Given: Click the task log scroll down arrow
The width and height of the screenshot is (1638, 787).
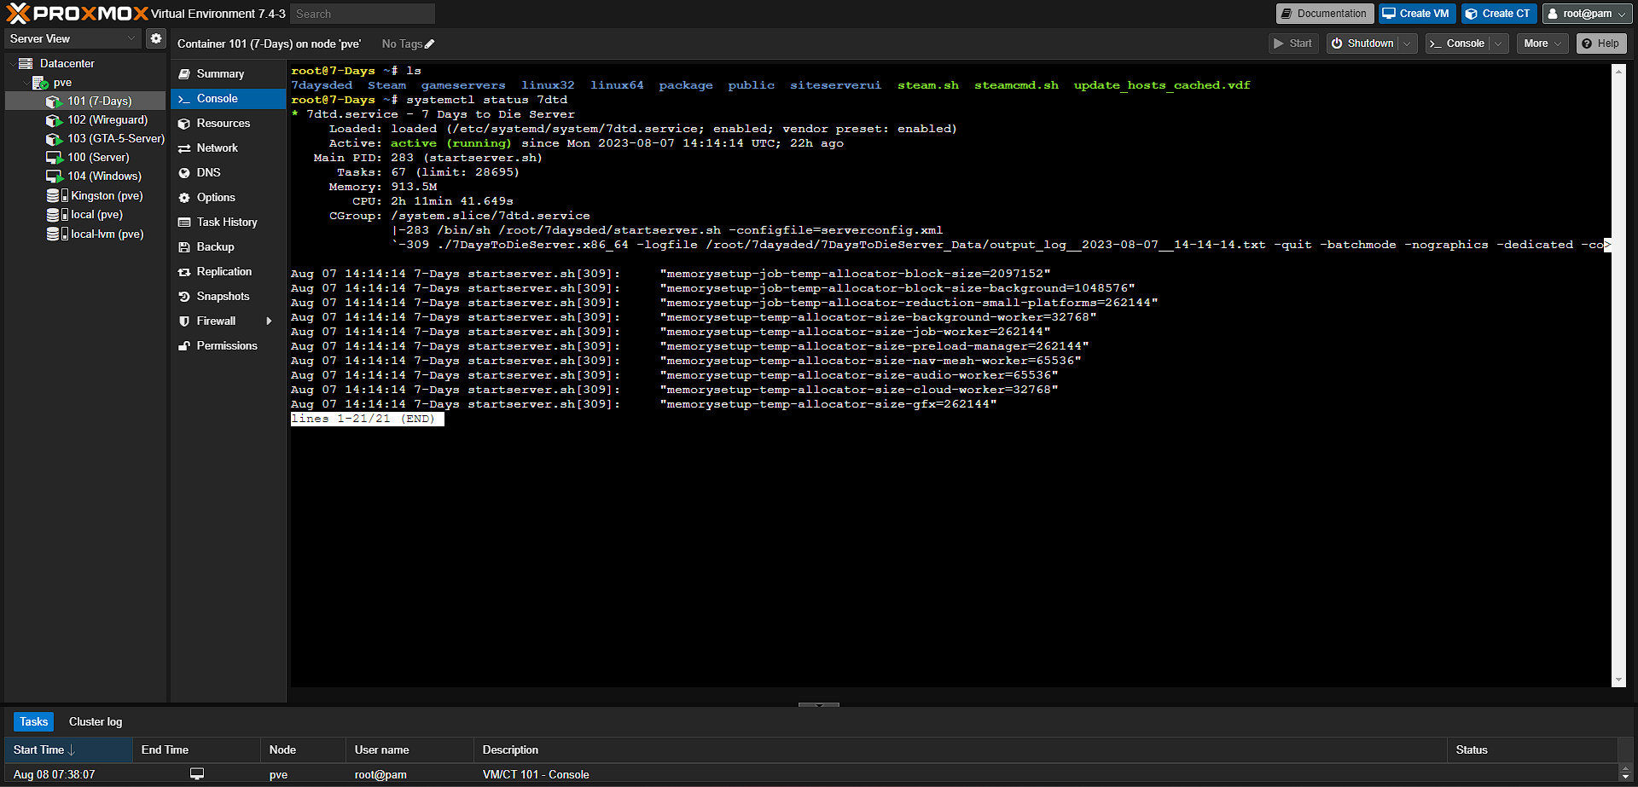Looking at the screenshot, I should [1625, 777].
